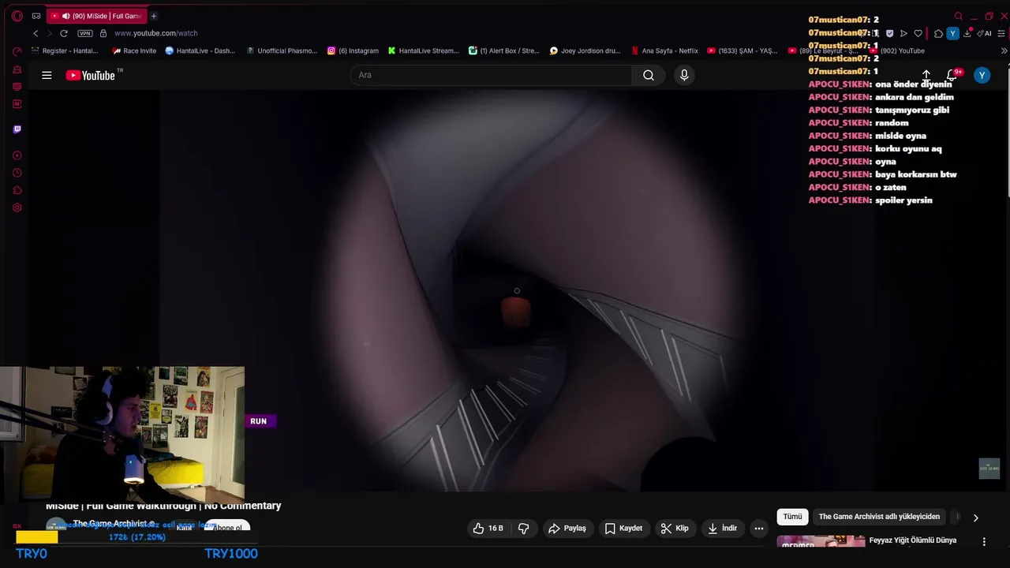Go back to the previous page
The width and height of the screenshot is (1010, 568).
click(x=36, y=33)
